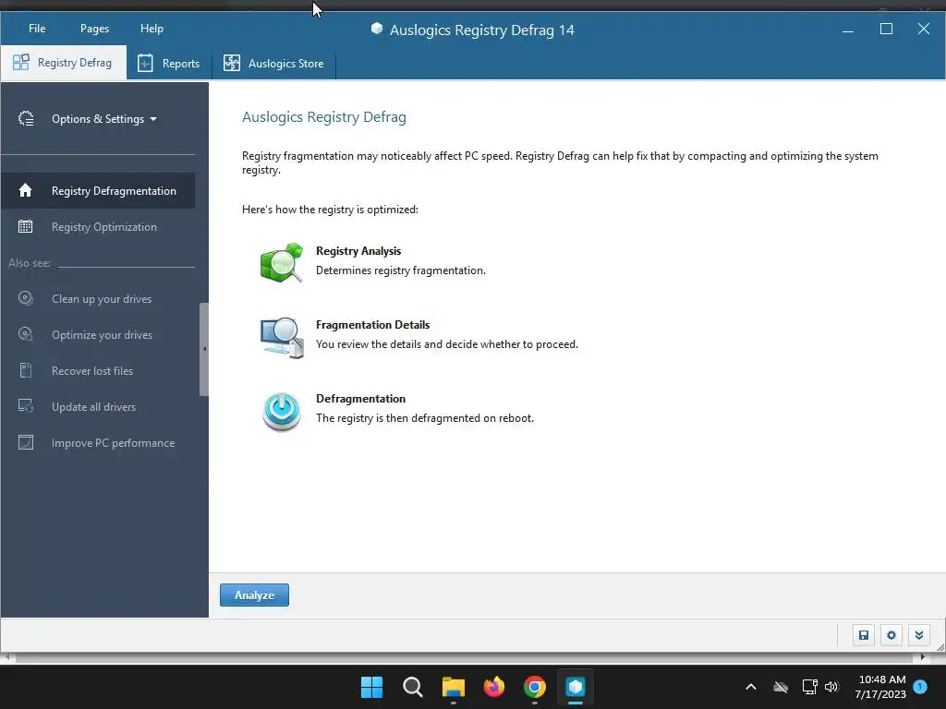Viewport: 946px width, 709px height.
Task: Launch Firefox from the taskbar
Action: tap(494, 687)
